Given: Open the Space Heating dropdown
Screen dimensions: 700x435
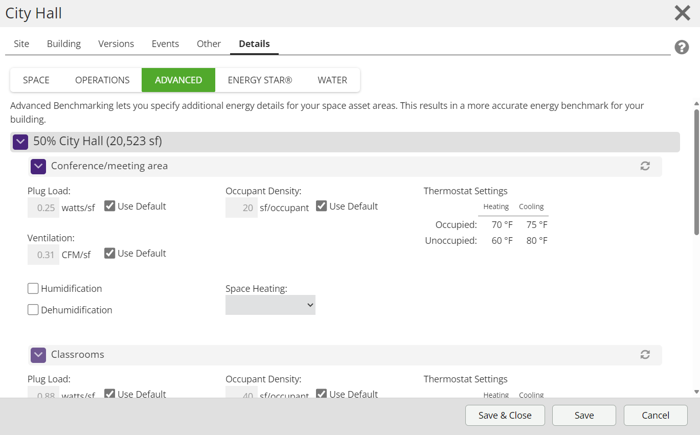Looking at the screenshot, I should pyautogui.click(x=270, y=305).
